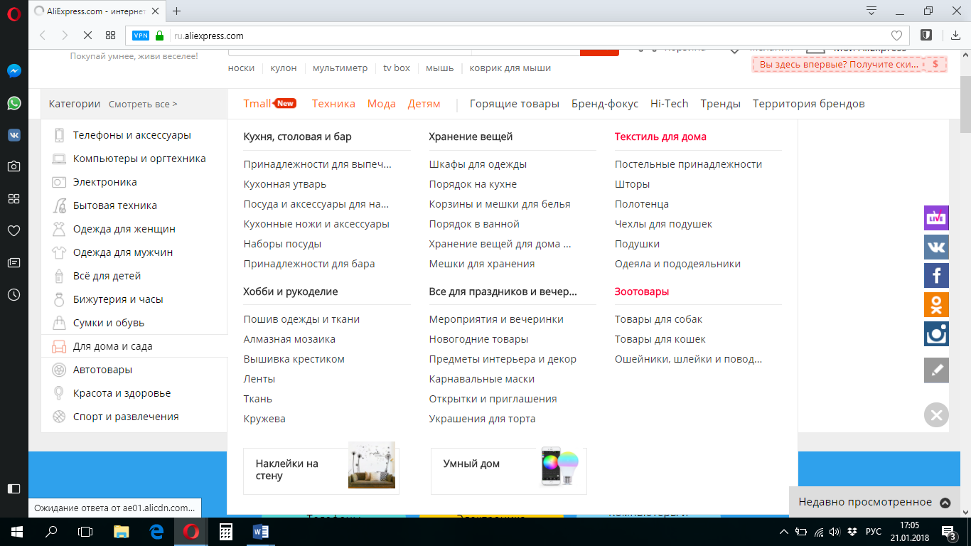Open Bookmarks heart in Opera sidebar
Viewport: 971px width, 546px height.
14,230
